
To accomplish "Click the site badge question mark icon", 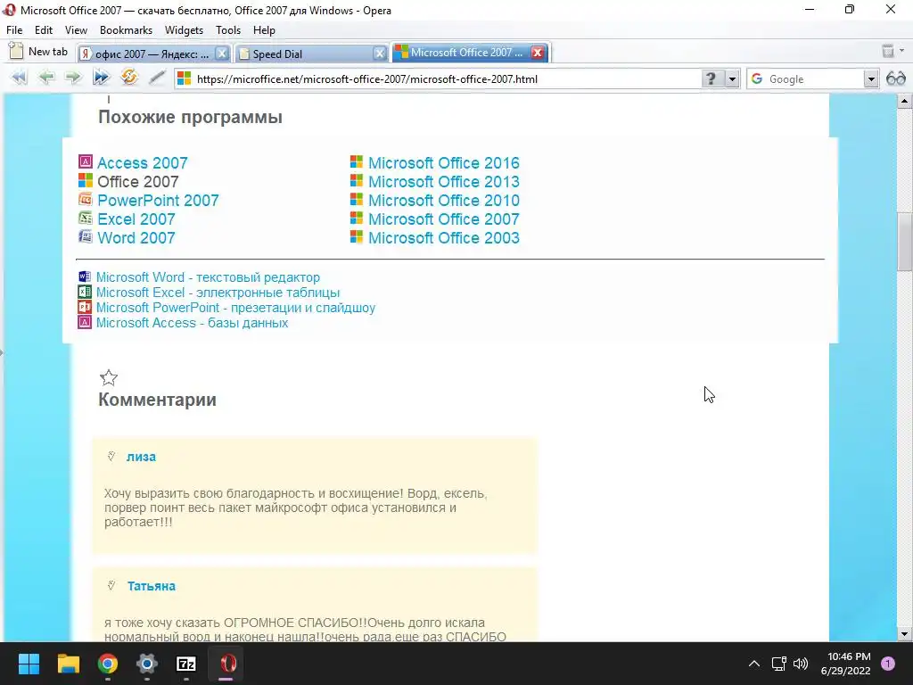I will click(x=711, y=78).
